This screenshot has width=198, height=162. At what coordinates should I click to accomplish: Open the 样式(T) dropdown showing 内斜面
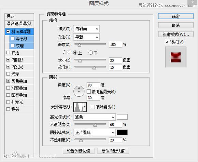pos(86,29)
